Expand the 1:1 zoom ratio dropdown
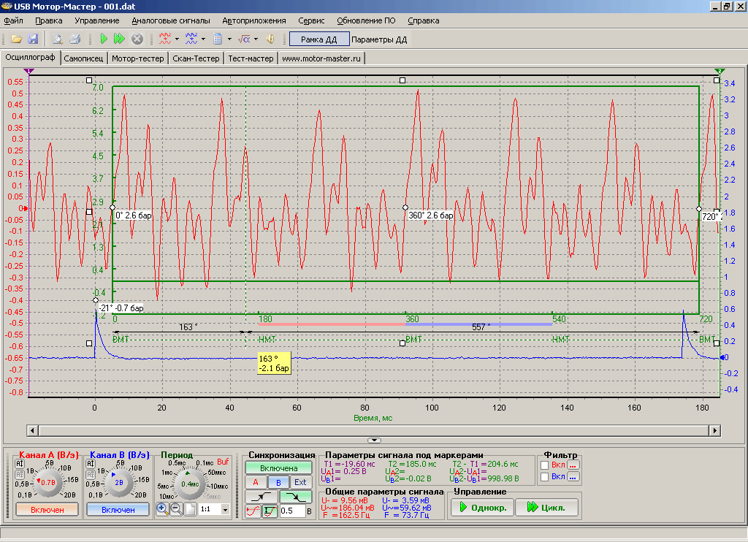The image size is (748, 542). tap(225, 509)
